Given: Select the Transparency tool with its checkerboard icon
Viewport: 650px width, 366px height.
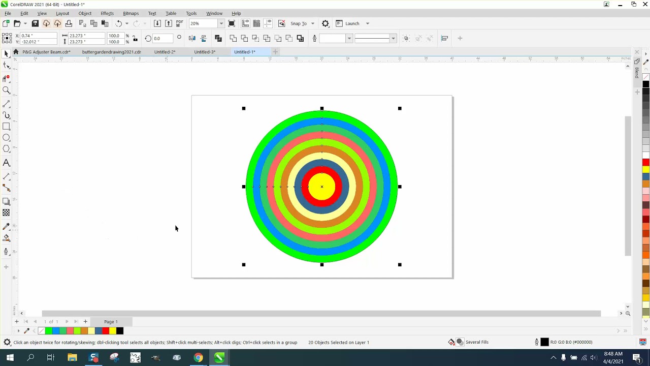Looking at the screenshot, I should (x=6, y=212).
